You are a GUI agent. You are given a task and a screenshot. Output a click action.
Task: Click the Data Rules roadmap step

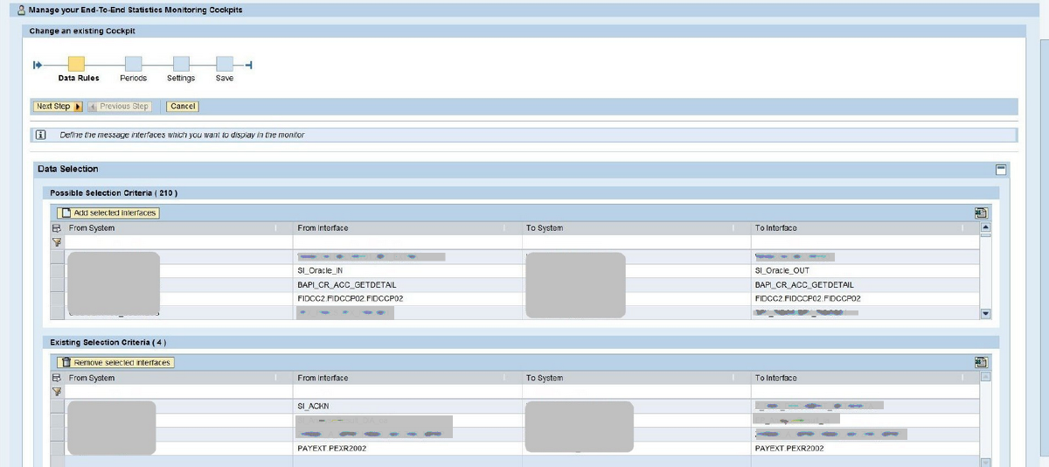(76, 64)
